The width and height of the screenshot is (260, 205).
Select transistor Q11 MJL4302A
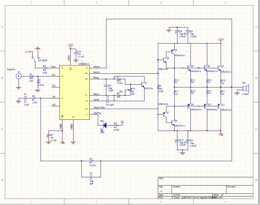[x=219, y=106]
